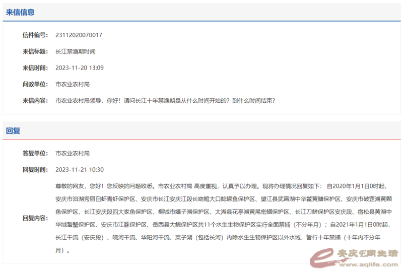Viewport: 403px width, 271px height.
Task: Click 市农业农村局 next to 问政单位
Action: tap(72, 84)
